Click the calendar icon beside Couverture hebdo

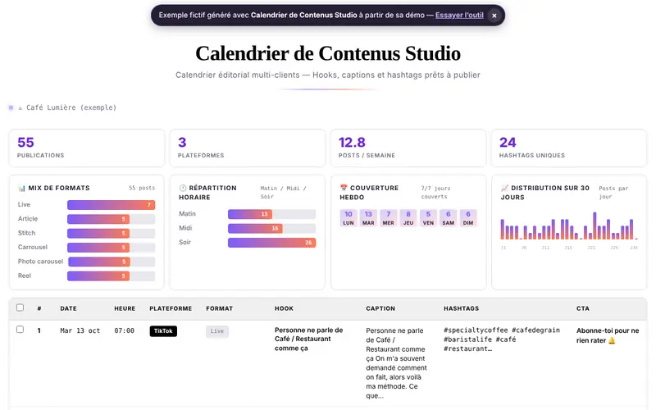pos(344,188)
